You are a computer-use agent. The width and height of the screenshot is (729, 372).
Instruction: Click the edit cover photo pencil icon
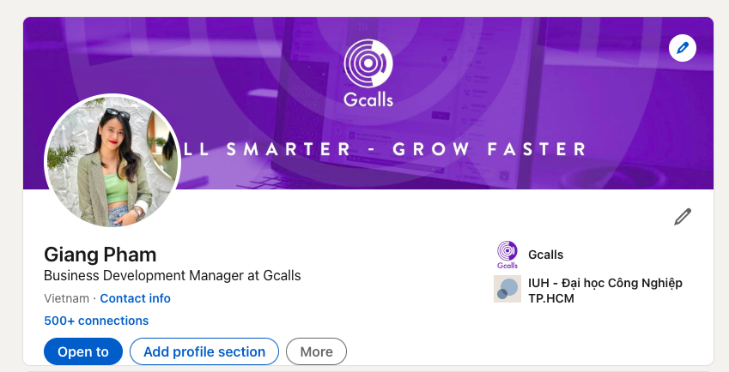683,49
